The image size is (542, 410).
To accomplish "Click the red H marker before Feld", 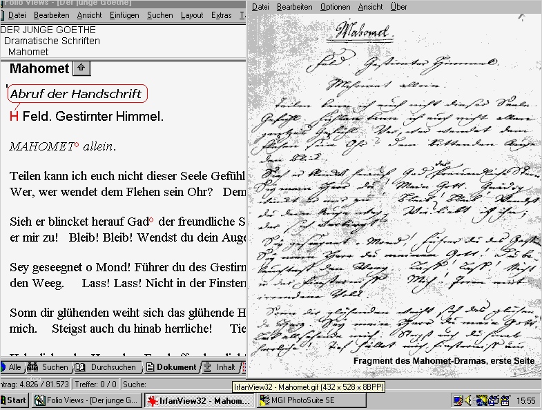I will click(x=14, y=117).
